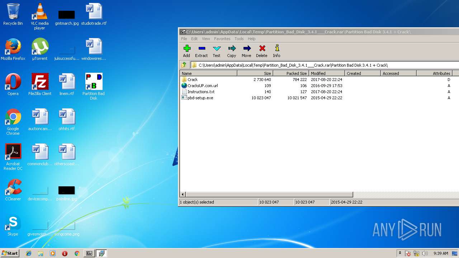Sort by Accessed column header
This screenshot has height=258, width=459.
click(398, 73)
